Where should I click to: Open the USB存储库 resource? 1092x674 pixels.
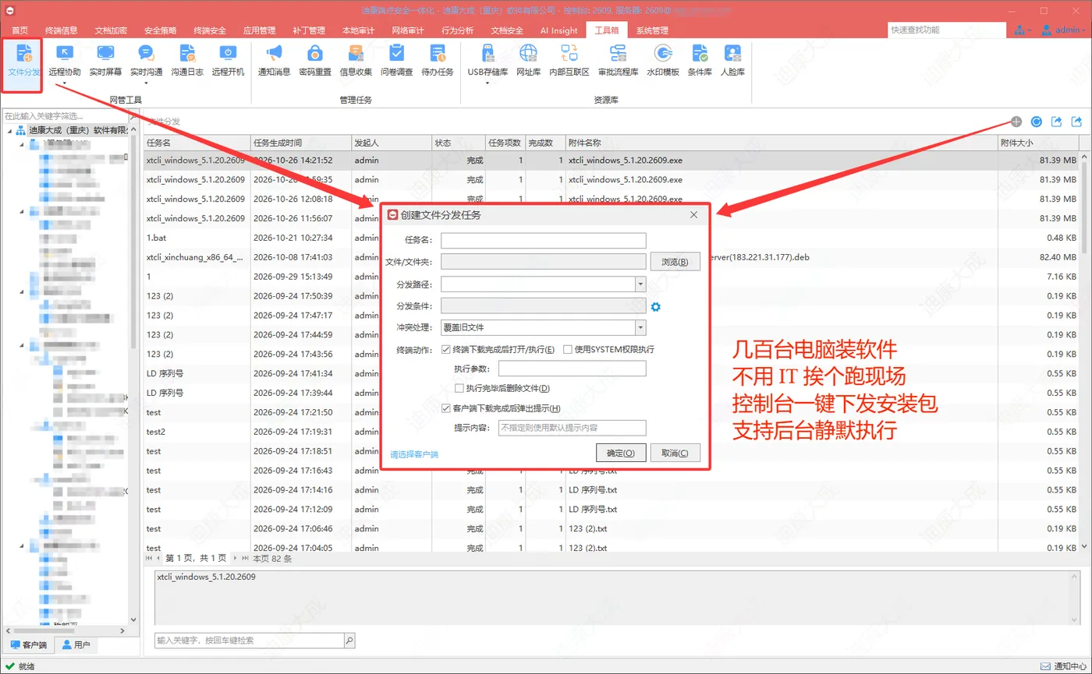point(488,61)
